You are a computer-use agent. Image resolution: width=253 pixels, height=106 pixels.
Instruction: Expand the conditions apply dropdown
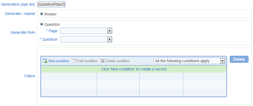[x=223, y=61]
